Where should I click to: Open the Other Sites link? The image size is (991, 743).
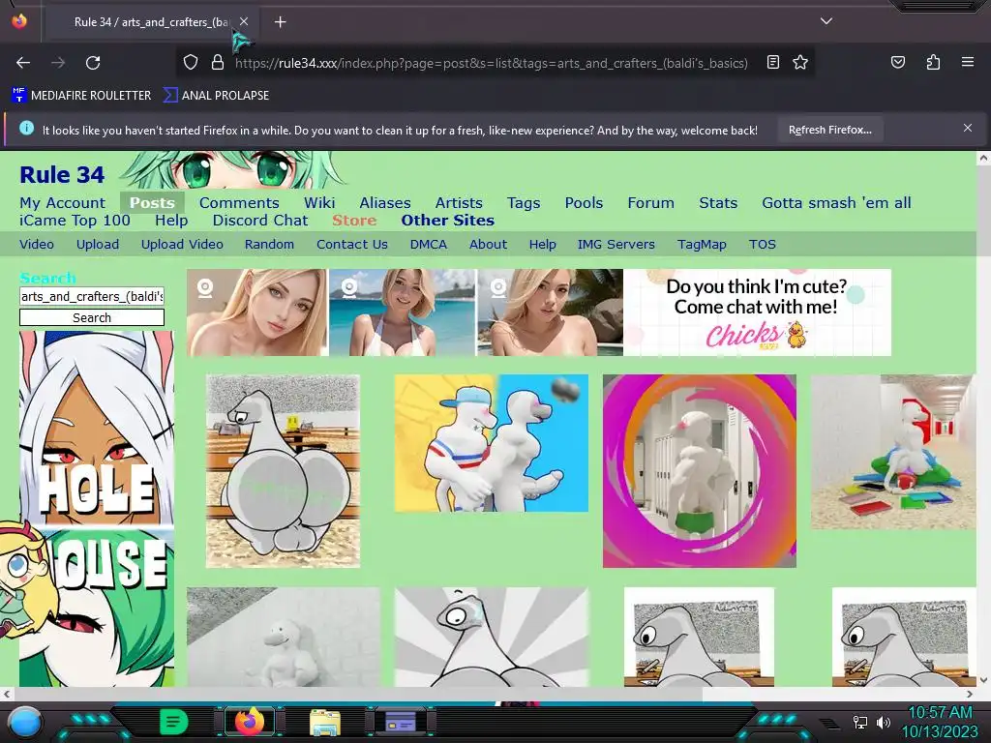pos(447,221)
